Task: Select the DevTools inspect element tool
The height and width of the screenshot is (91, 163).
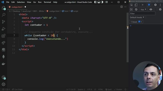Action: [x=131, y=5]
